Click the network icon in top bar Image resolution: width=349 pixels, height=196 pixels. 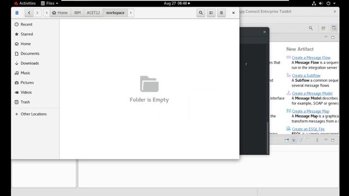click(314, 3)
